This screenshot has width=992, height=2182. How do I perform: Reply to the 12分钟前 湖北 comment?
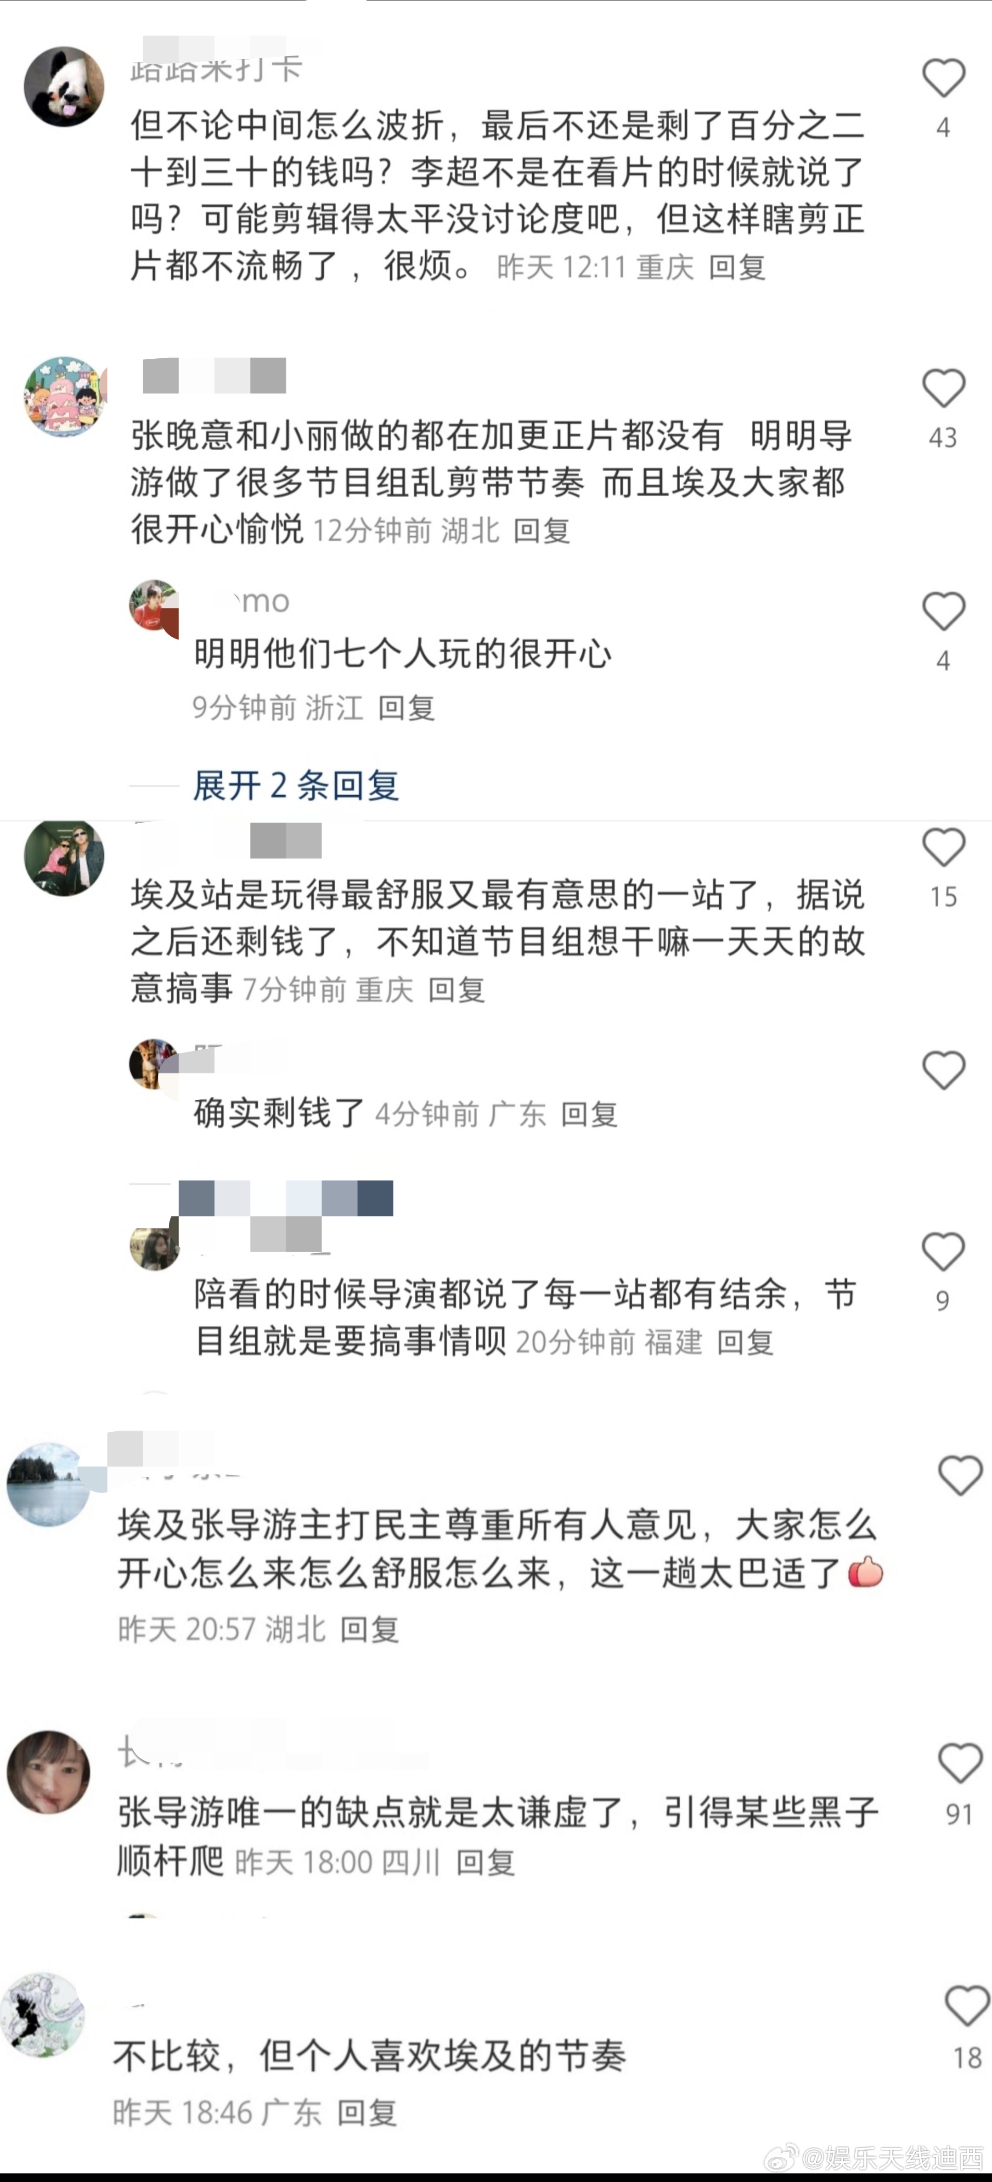click(x=541, y=531)
